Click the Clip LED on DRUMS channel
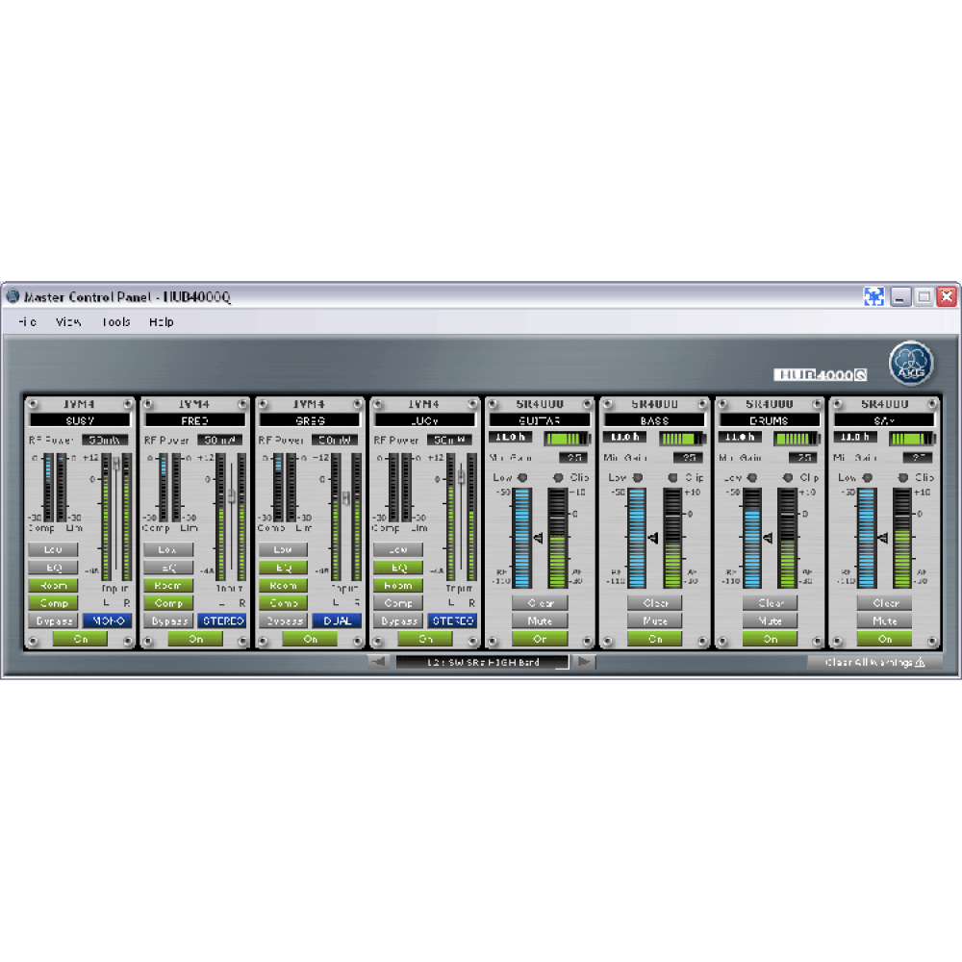Screen dimensions: 962x962 pos(787,477)
